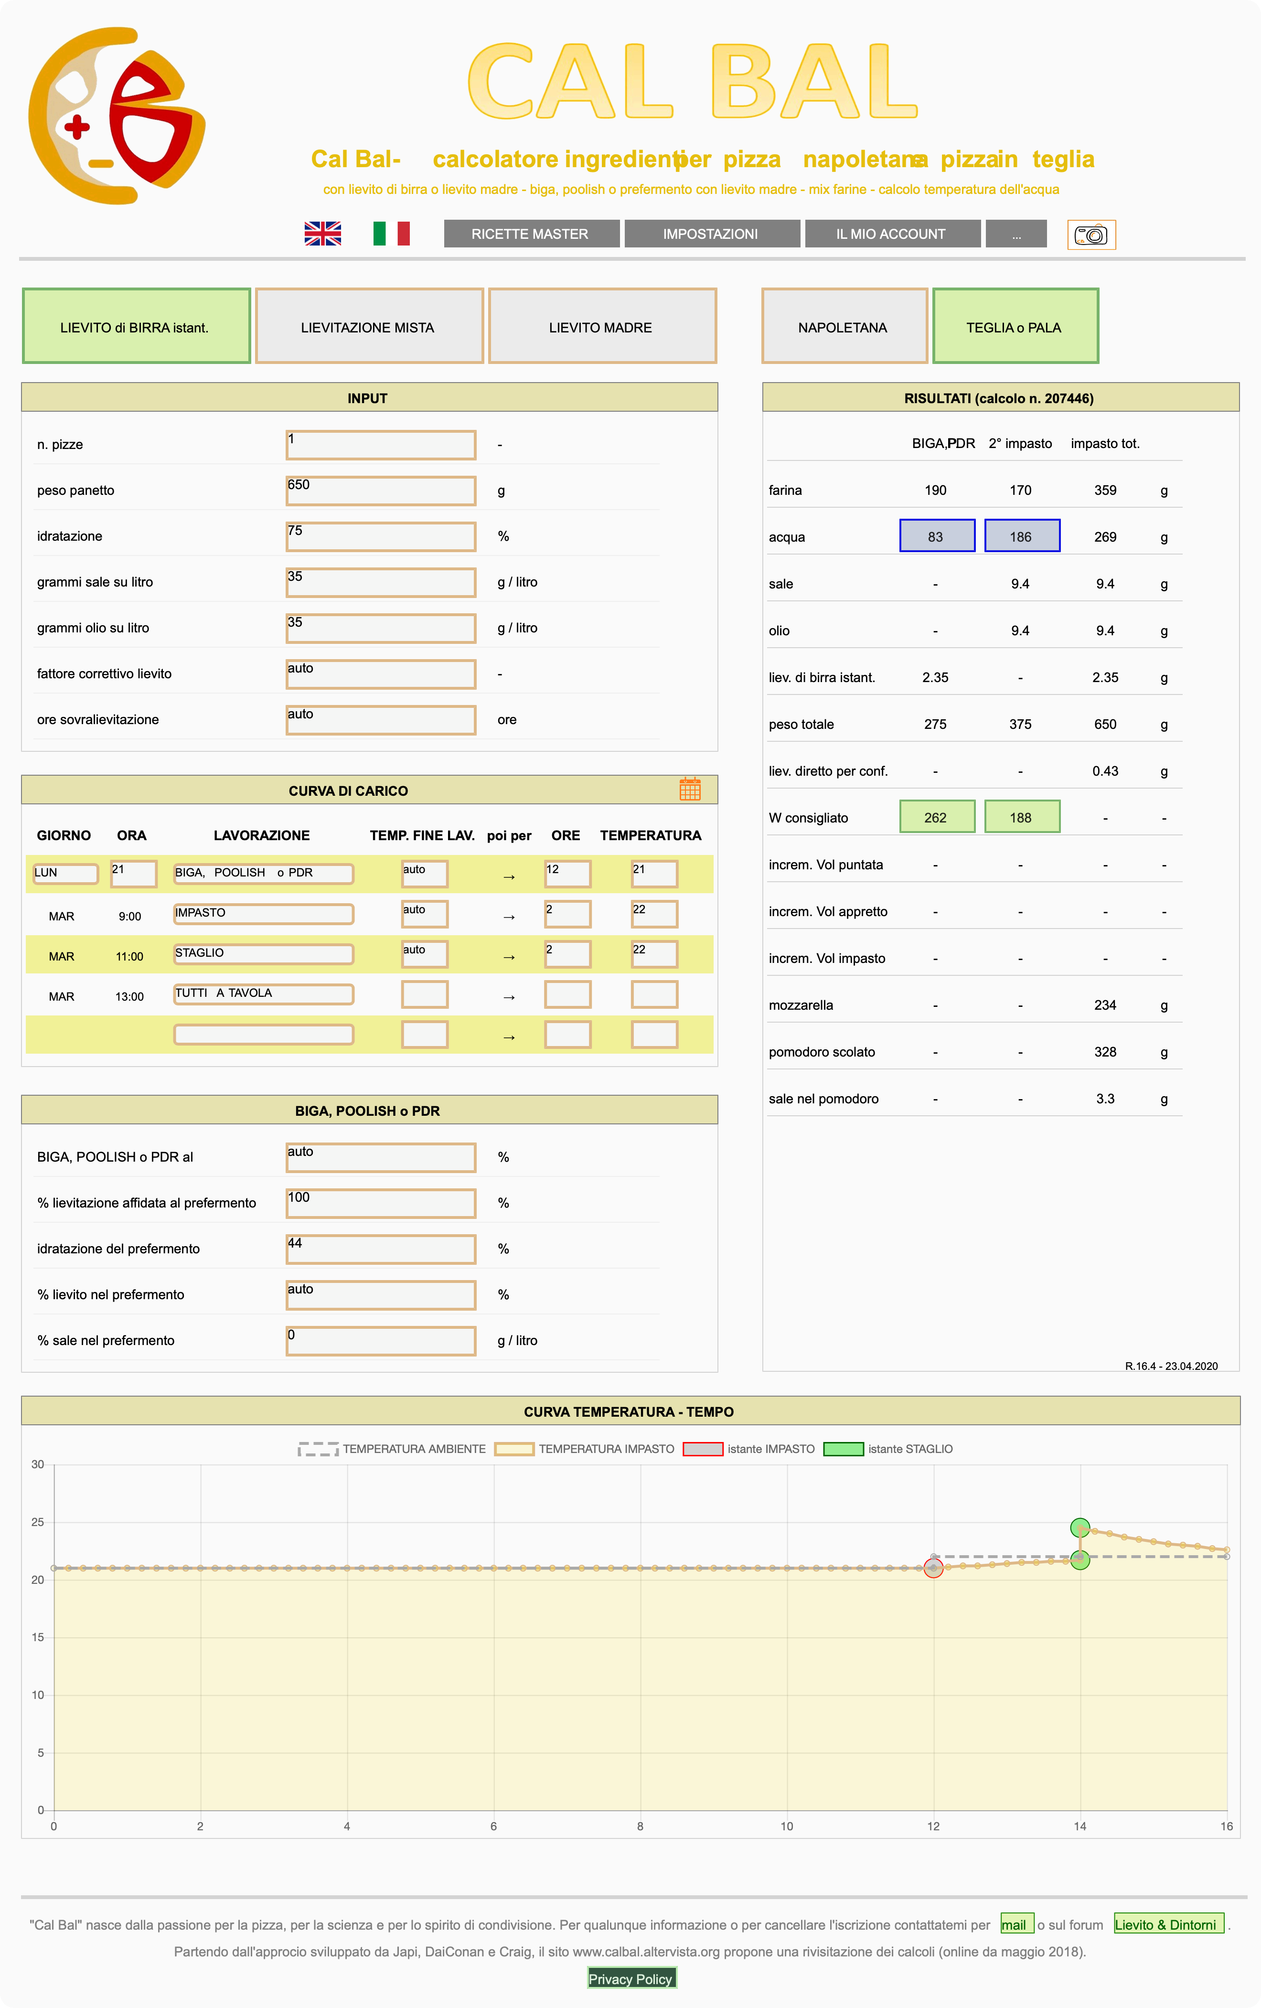
Task: Select LIEVITAZIONE MISTA mode
Action: 369,326
